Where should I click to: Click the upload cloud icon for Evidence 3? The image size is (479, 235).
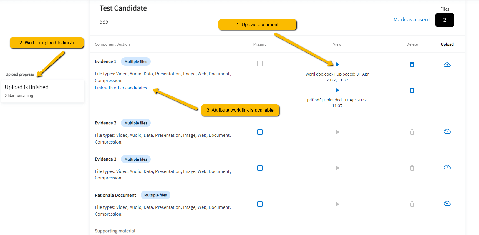click(x=447, y=167)
